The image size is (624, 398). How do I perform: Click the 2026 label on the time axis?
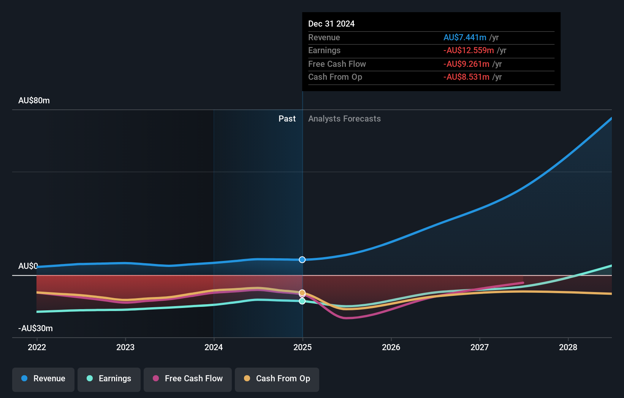[391, 347]
